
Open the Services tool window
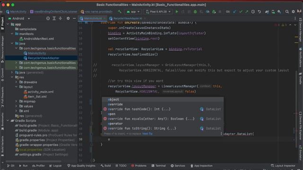click(178, 166)
